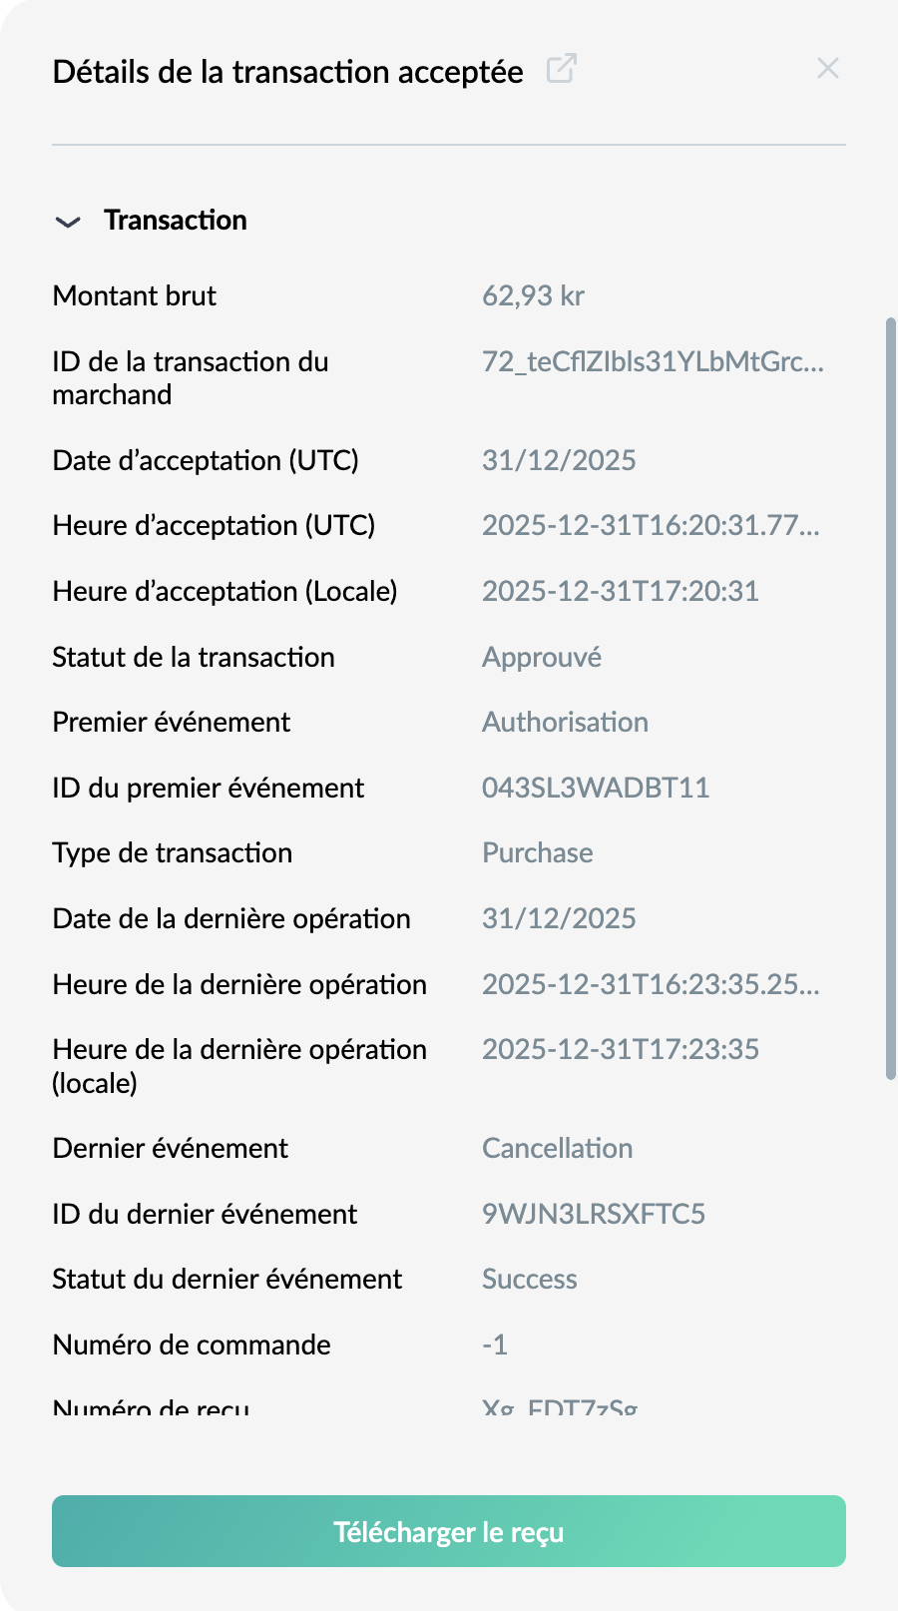Viewport: 898px width, 1611px height.
Task: Click the Transaction section heading
Action: [176, 220]
